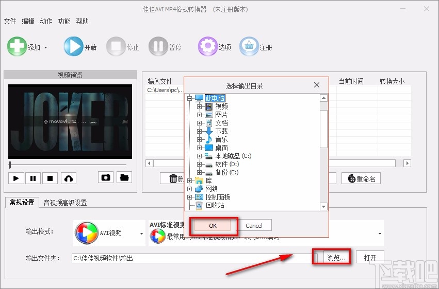
Task: Select the C:\Users\pc\.. input file row
Action: tap(165, 90)
